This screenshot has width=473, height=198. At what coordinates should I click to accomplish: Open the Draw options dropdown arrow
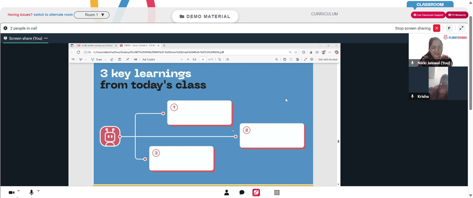coord(105,60)
